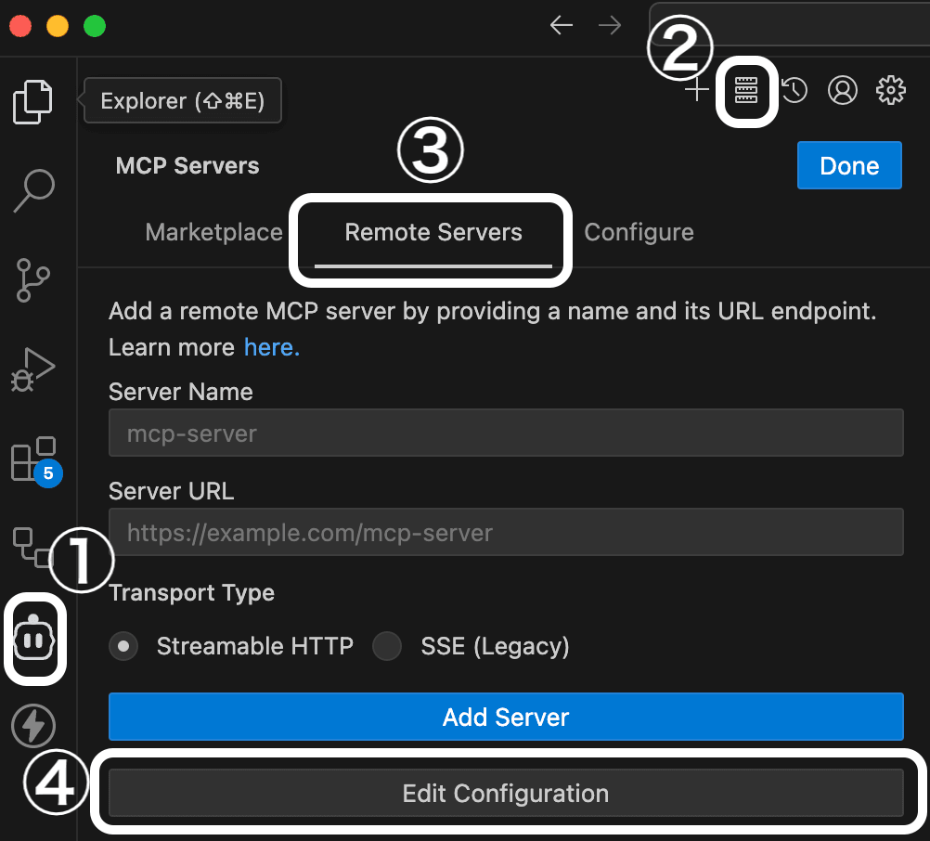The image size is (930, 841).
Task: Open the Source Control view
Action: [32, 281]
